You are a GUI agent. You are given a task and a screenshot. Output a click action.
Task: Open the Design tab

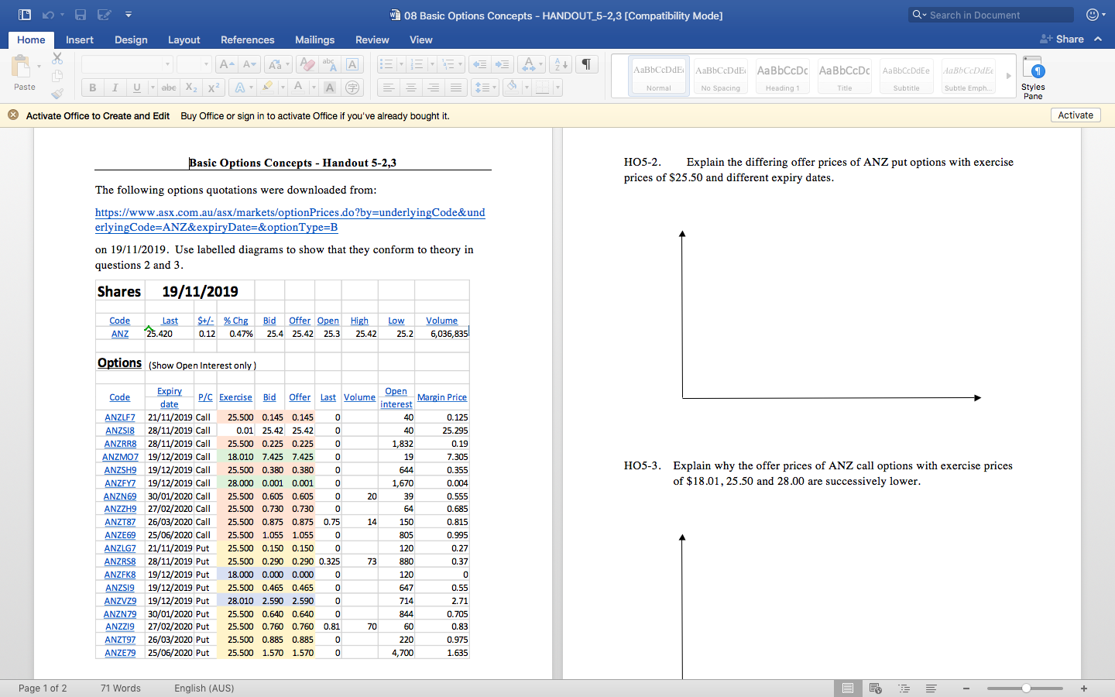point(131,39)
